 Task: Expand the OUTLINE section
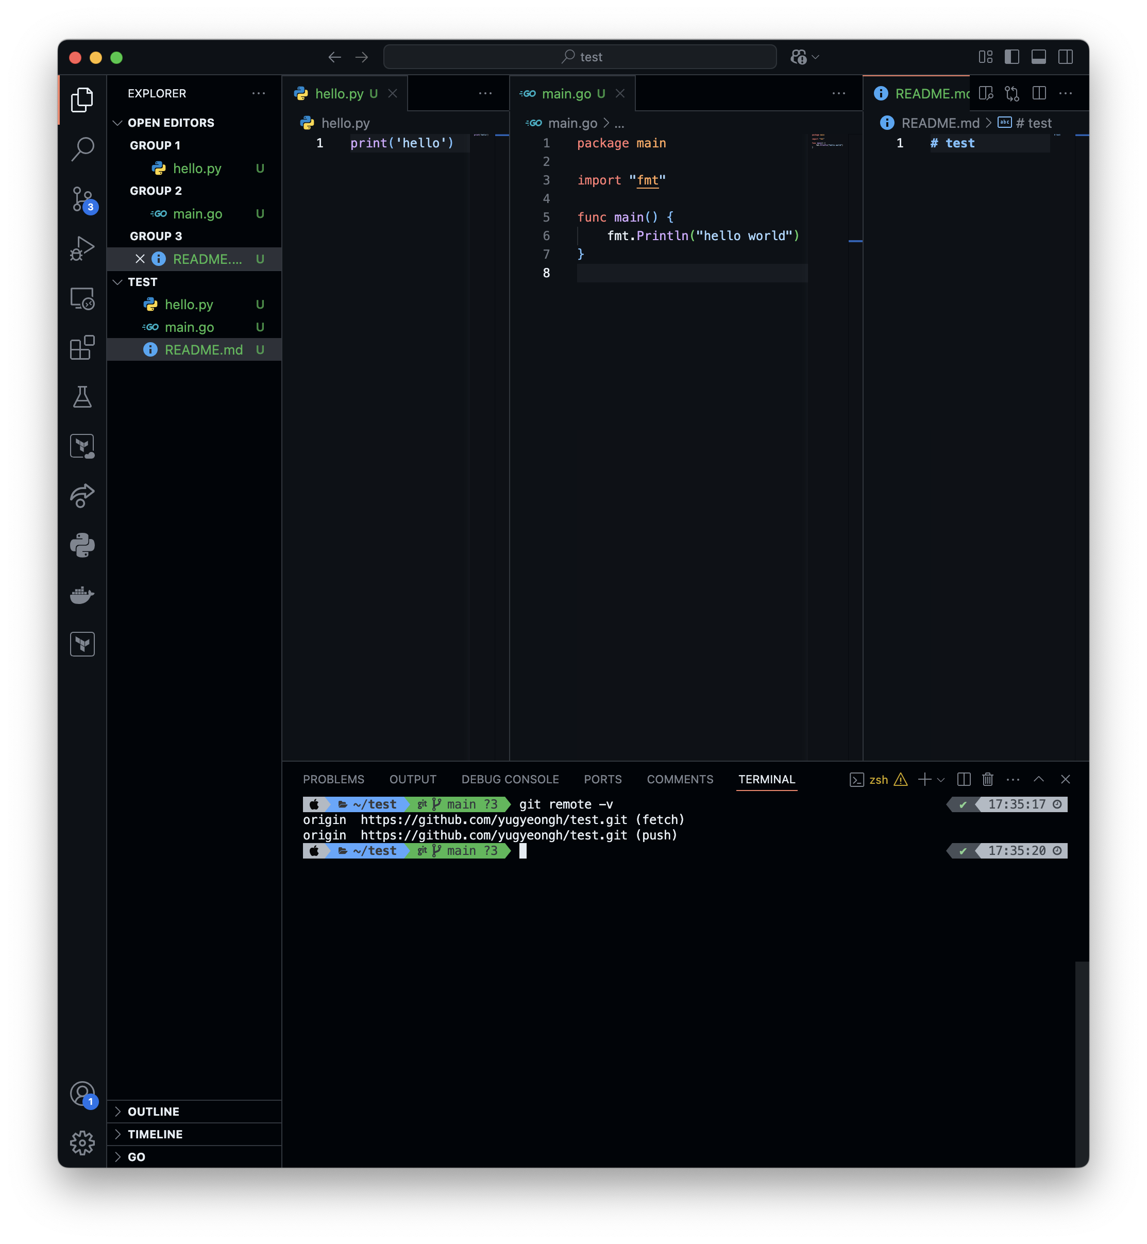pyautogui.click(x=154, y=1111)
